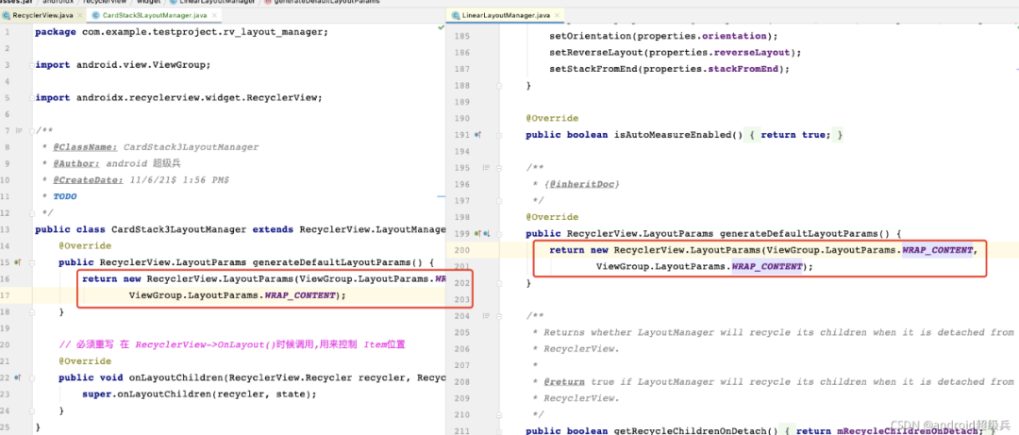Viewport: 1019px width, 435px height.
Task: Select the CardStack3LayoutManager.java tab
Action: tap(153, 14)
